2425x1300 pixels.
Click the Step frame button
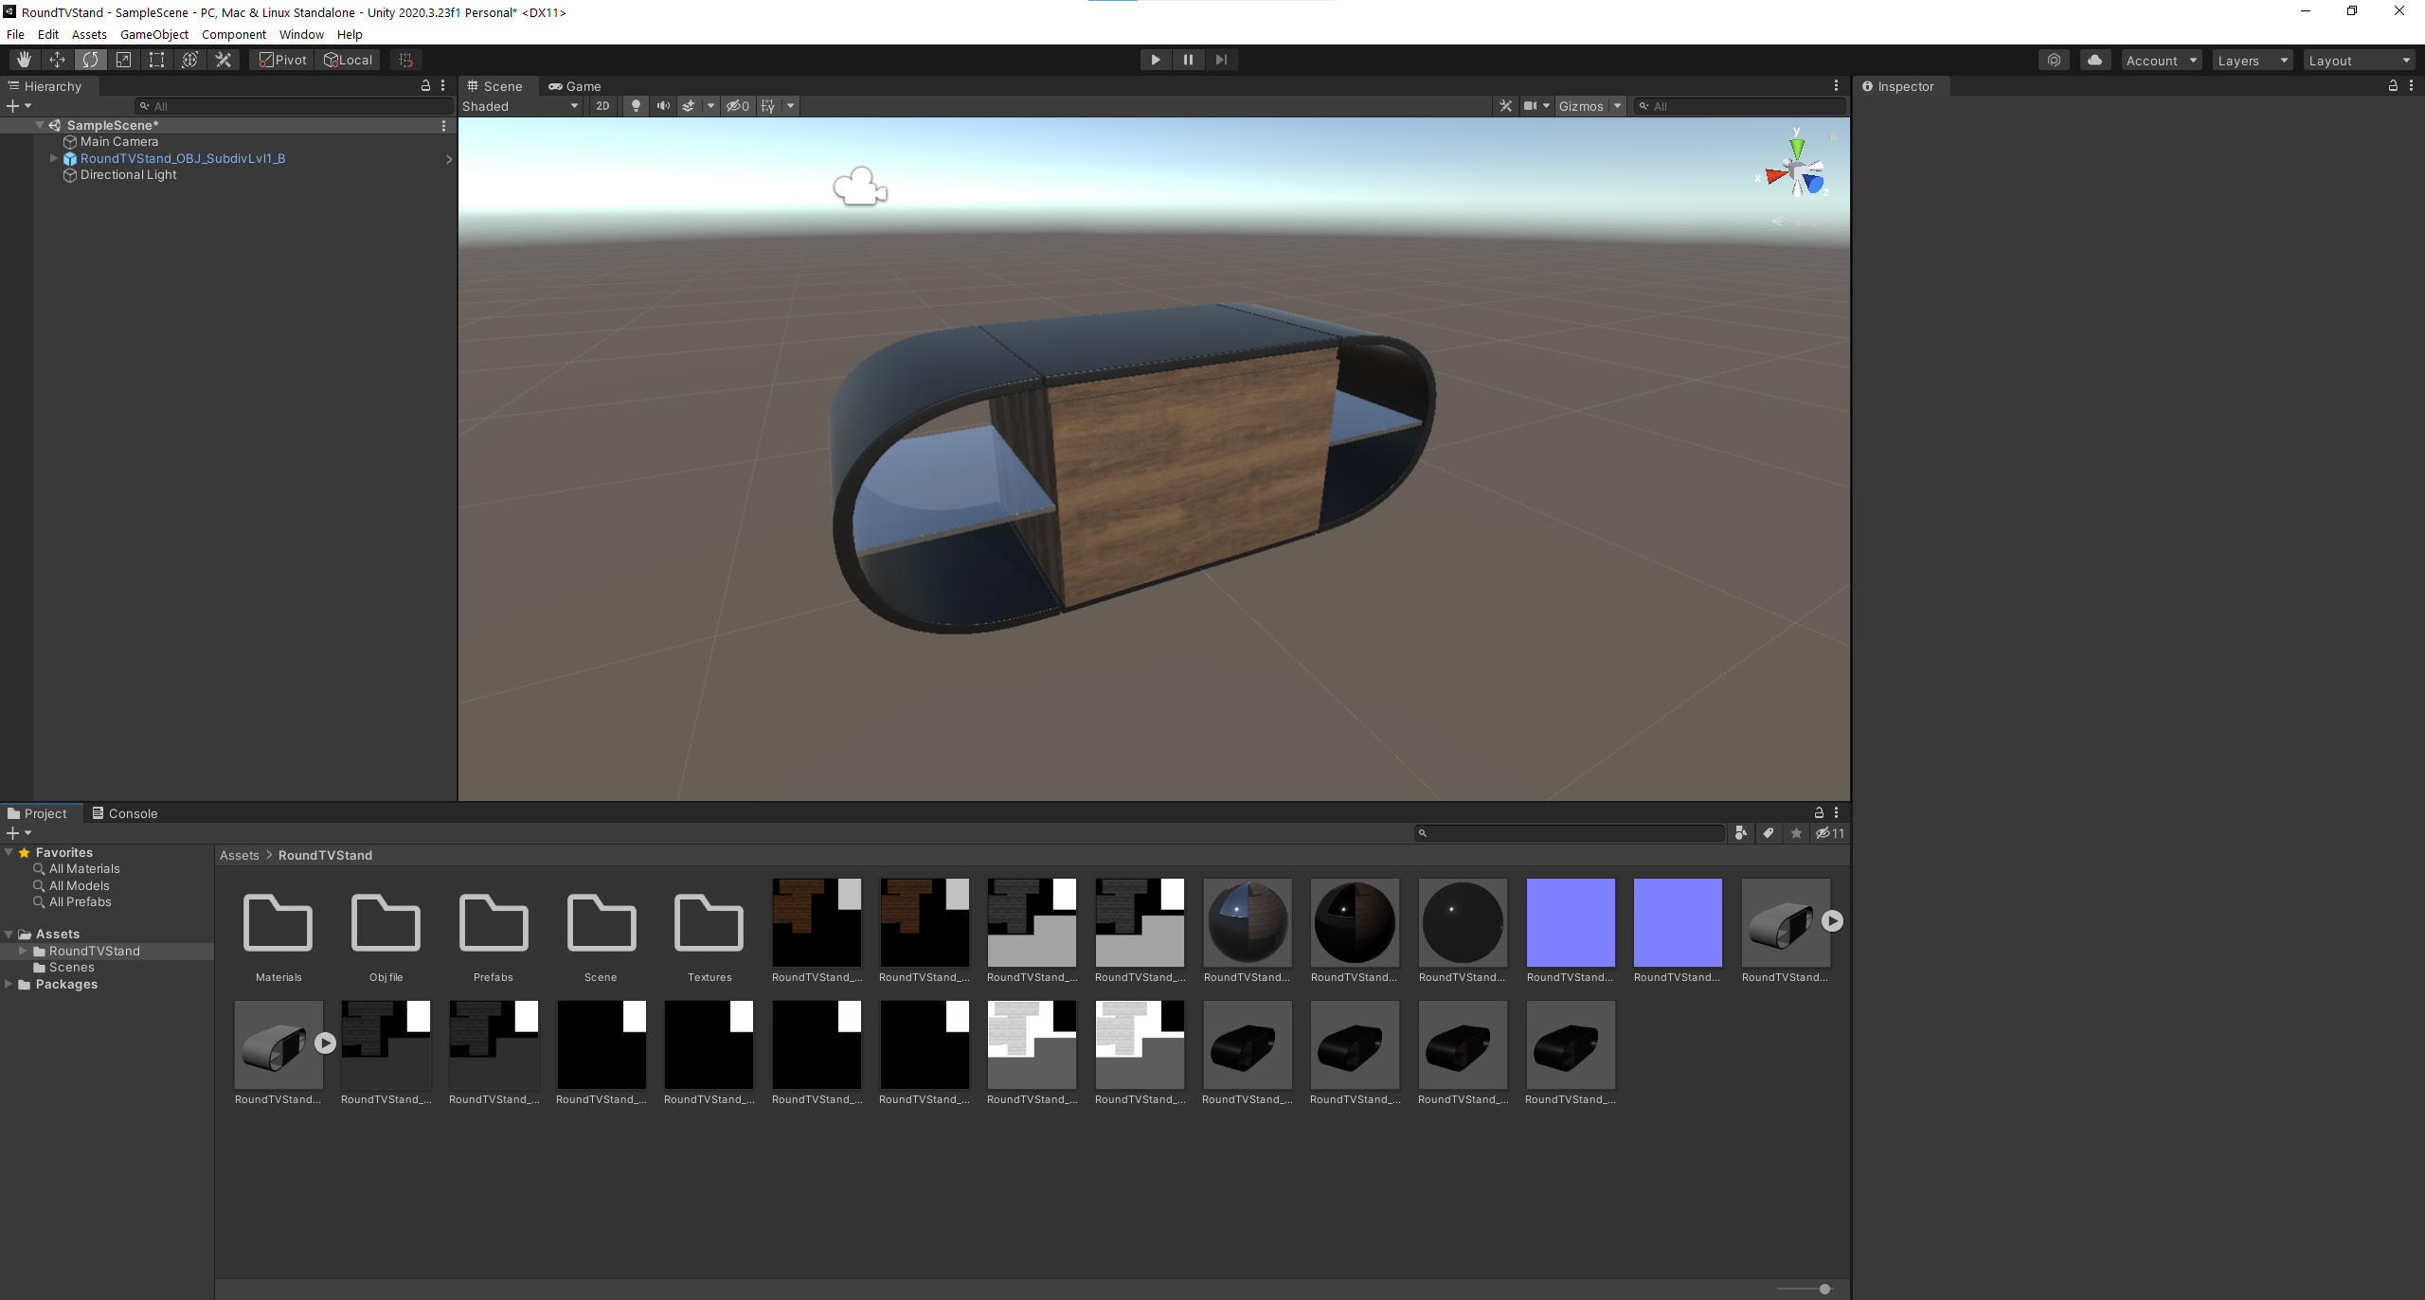coord(1221,60)
